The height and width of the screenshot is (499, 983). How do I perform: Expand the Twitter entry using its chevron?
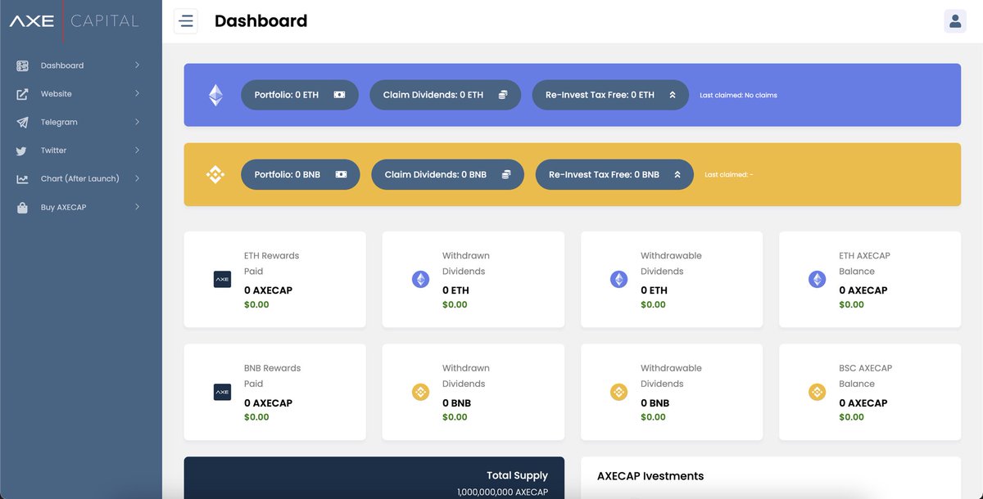coord(138,150)
